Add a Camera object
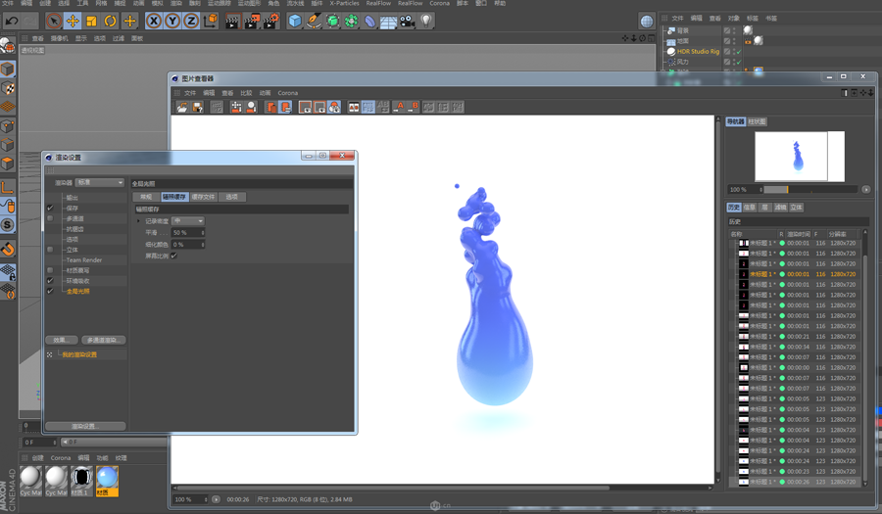The height and width of the screenshot is (514, 882). 408,22
